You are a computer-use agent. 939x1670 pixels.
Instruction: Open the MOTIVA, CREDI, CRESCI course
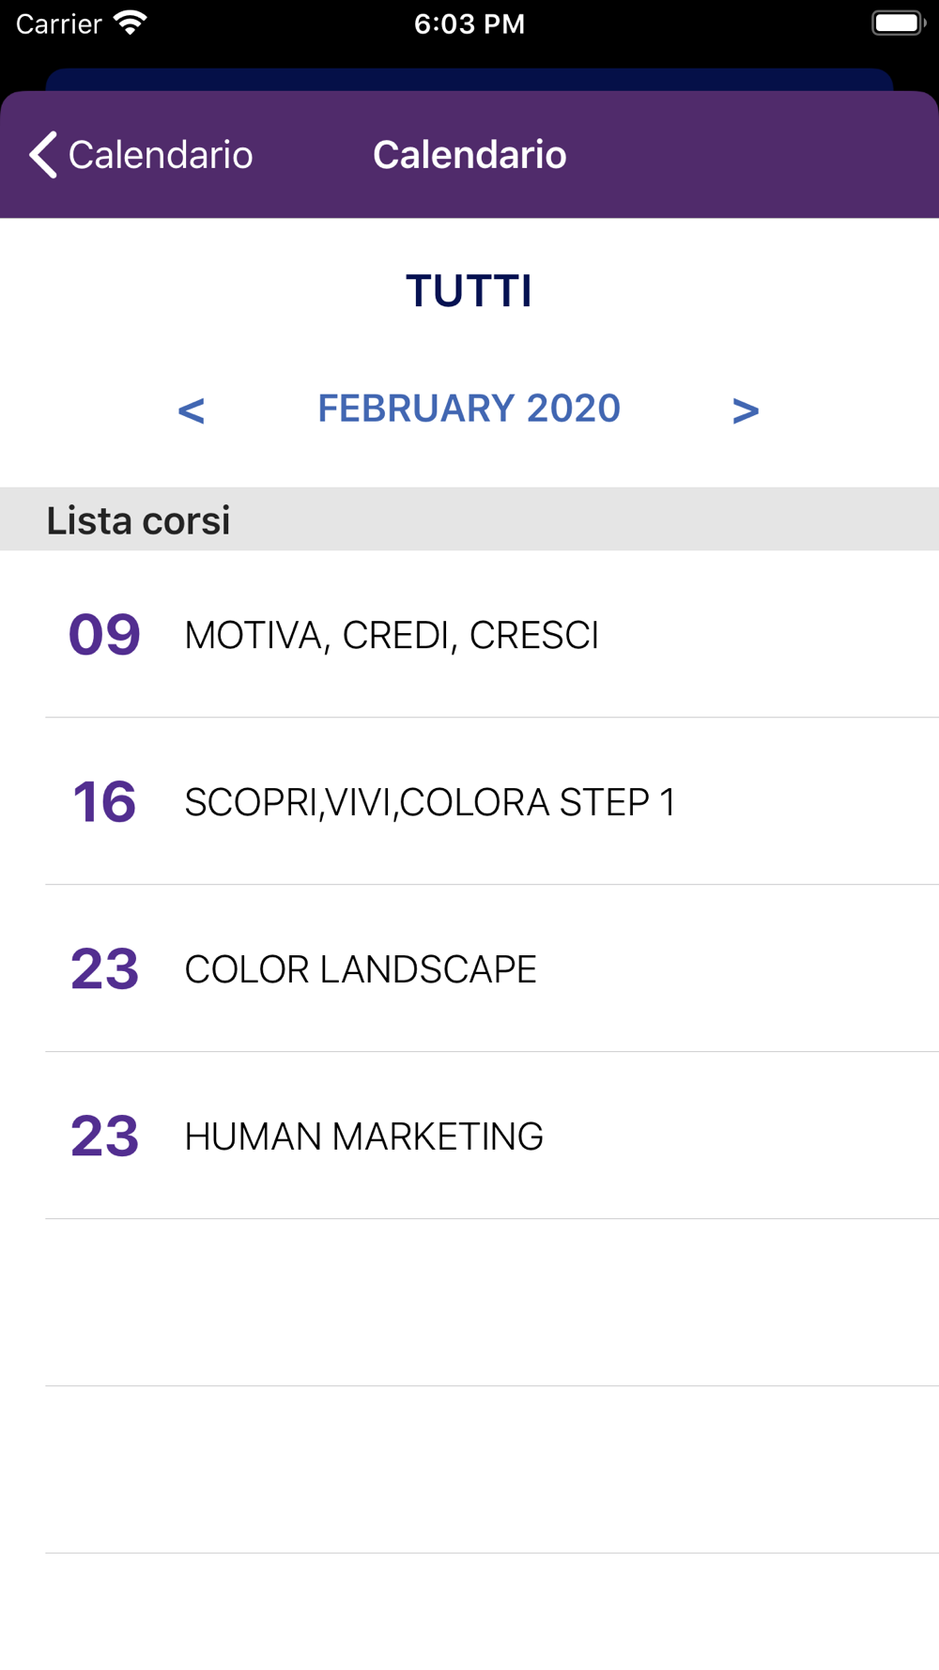coord(392,636)
